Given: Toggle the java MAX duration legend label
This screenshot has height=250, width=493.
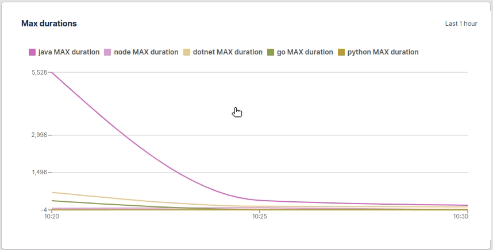Looking at the screenshot, I should click(68, 52).
